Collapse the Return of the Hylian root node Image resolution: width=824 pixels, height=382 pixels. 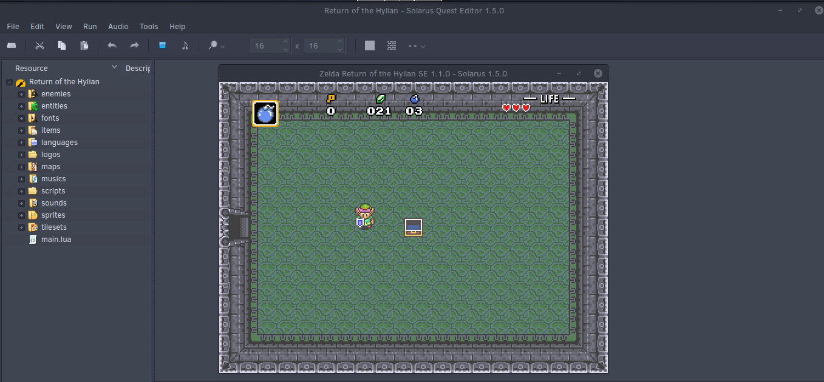pos(9,82)
